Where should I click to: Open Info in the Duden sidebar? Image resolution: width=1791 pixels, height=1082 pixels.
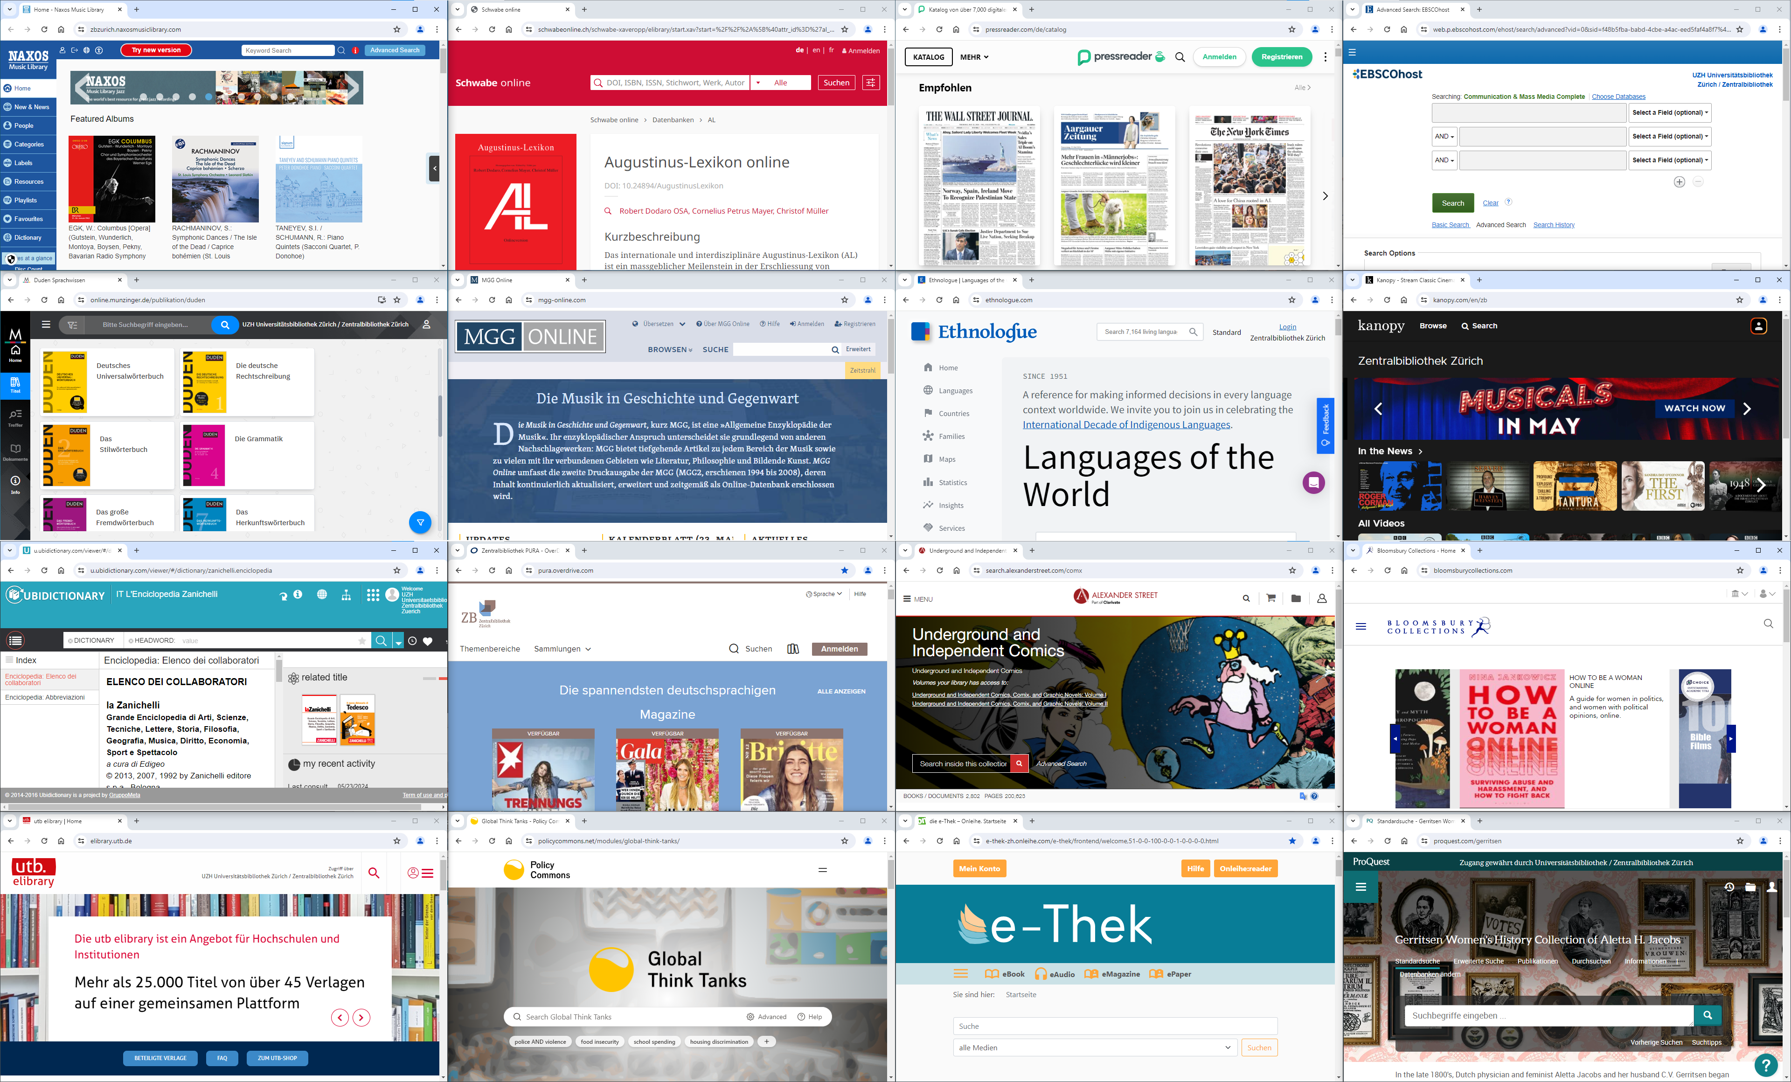15,485
